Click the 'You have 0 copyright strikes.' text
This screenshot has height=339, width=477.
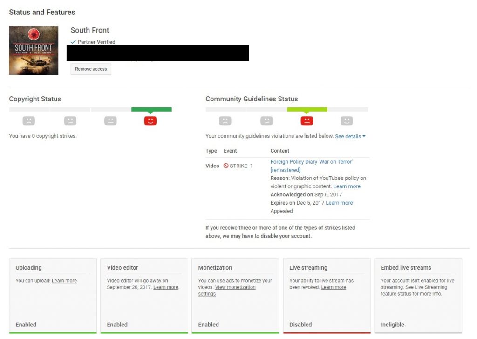43,136
